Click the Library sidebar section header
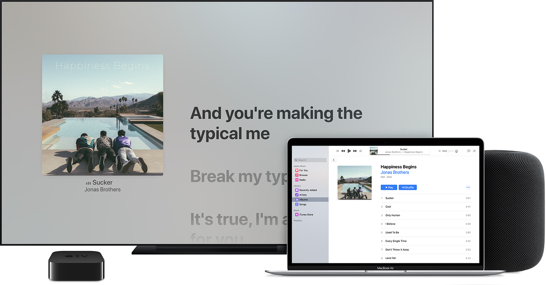Viewport: 546px width, 285px height. coord(297,186)
